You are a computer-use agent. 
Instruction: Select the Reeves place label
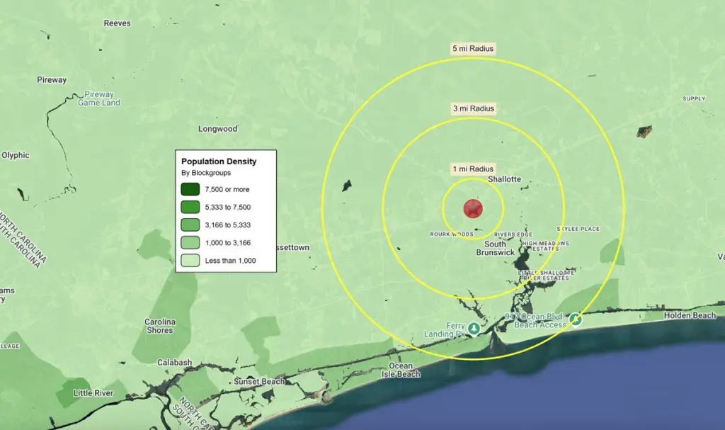click(117, 23)
